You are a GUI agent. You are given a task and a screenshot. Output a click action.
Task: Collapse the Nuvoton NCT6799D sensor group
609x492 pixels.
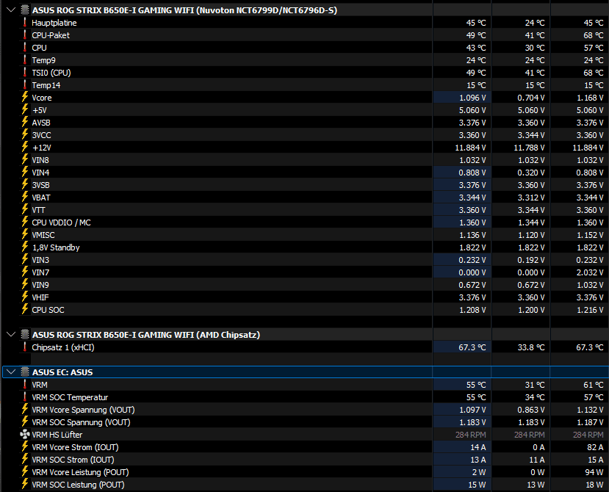pos(11,10)
